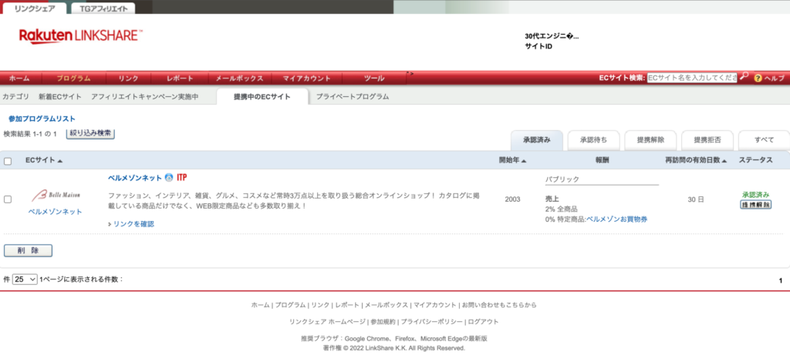Tick the ベルメゾンネット row checkbox
This screenshot has width=790, height=355.
pyautogui.click(x=8, y=199)
